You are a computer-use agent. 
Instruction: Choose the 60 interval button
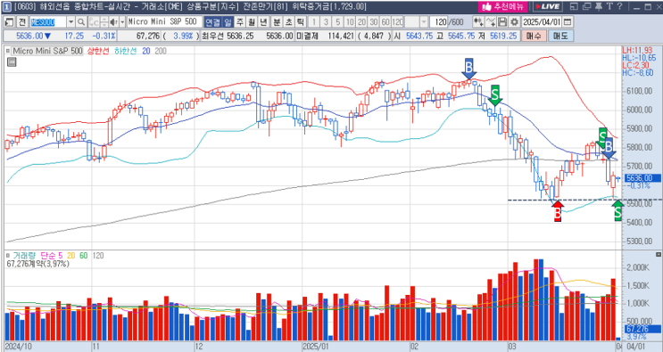385,22
